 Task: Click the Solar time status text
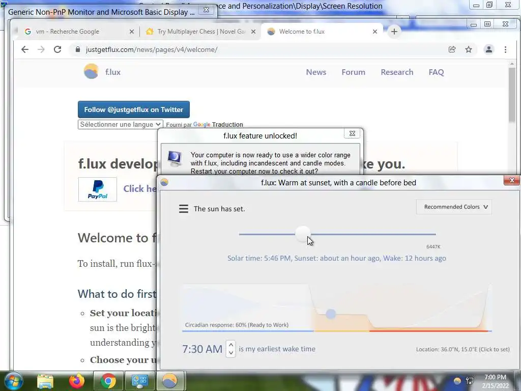337,258
